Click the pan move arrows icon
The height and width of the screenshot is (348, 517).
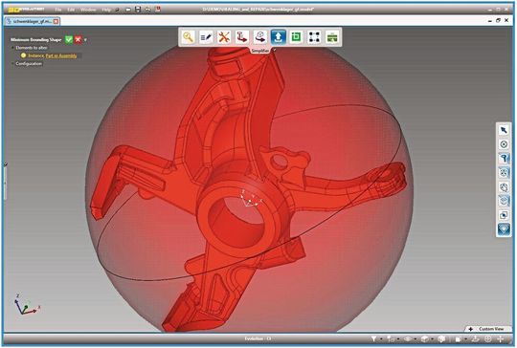pyautogui.click(x=500, y=338)
